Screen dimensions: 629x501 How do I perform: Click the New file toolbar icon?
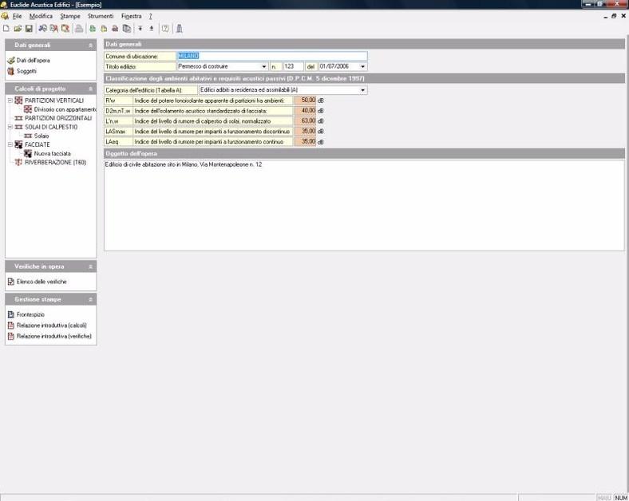(6, 29)
